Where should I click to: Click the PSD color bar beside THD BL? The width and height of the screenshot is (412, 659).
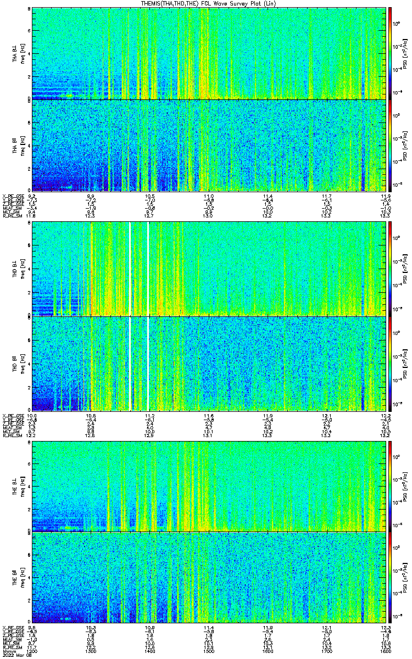pyautogui.click(x=390, y=269)
